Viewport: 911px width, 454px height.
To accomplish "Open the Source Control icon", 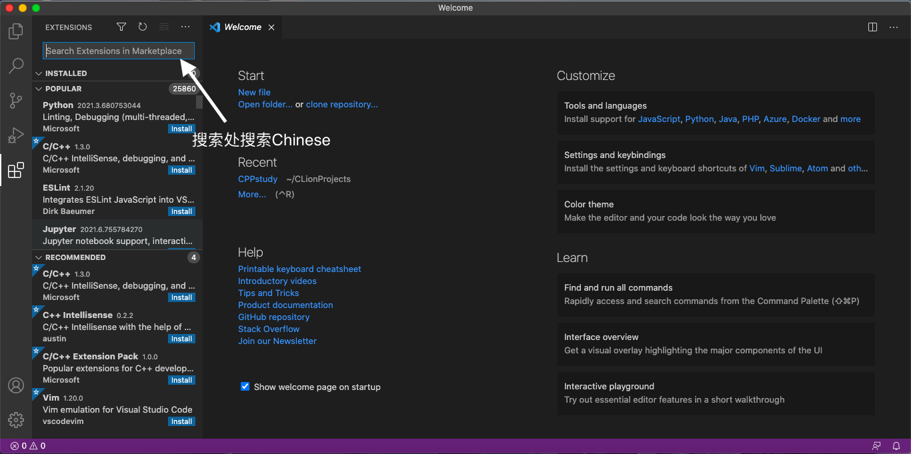I will (15, 100).
